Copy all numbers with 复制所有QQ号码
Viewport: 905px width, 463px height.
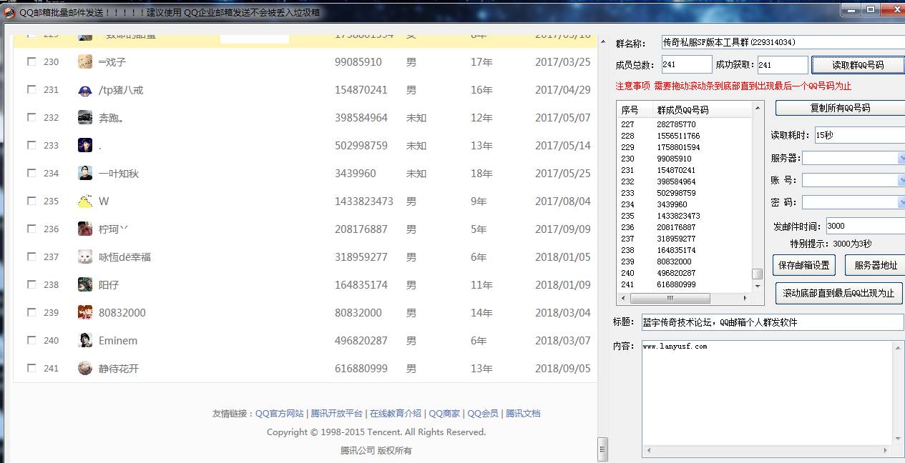[840, 108]
